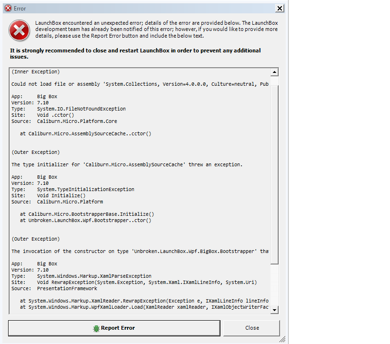Click 'LaunchBox encountered an unexpected error' paragraph
This screenshot has width=390, height=344.
pos(157,30)
